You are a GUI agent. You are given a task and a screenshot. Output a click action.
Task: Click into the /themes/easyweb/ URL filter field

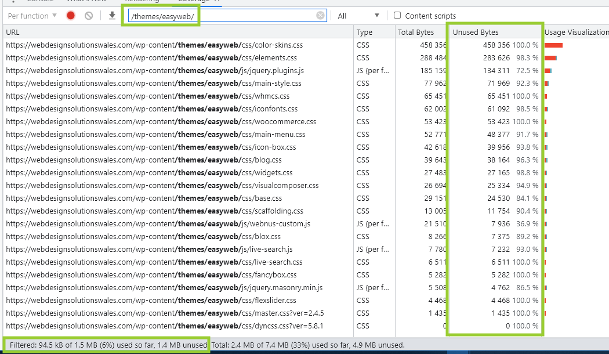(x=227, y=16)
